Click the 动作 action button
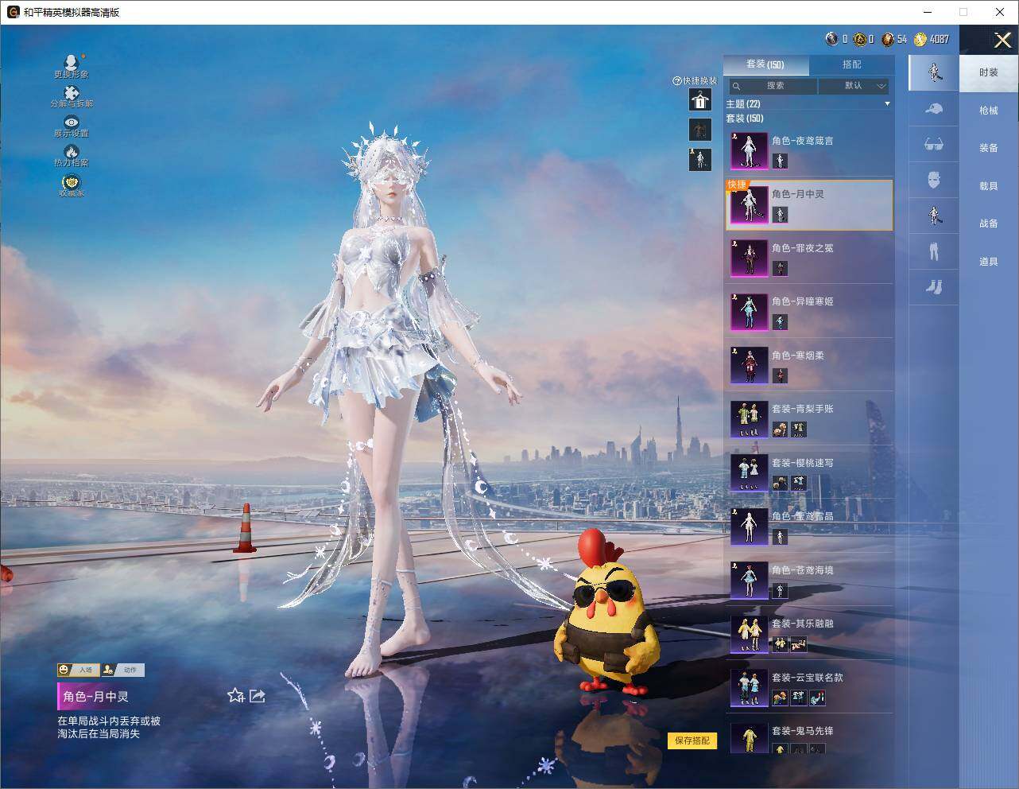Image resolution: width=1019 pixels, height=789 pixels. 123,670
